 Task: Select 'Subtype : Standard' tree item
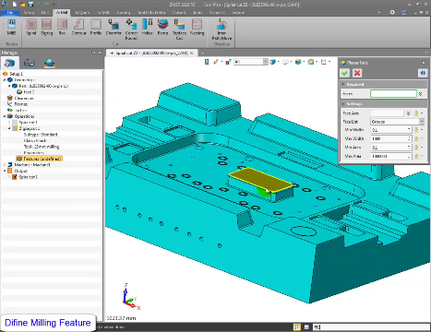click(x=41, y=135)
